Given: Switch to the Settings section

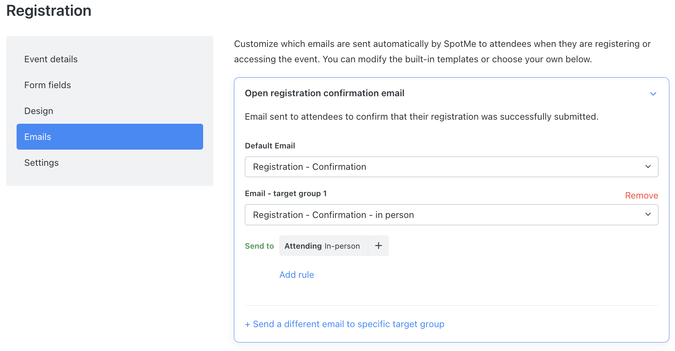Looking at the screenshot, I should 41,163.
